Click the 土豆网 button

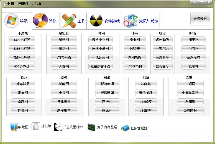click(x=64, y=93)
